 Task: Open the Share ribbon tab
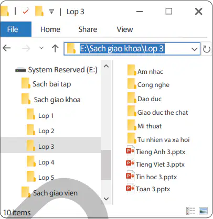click(88, 29)
